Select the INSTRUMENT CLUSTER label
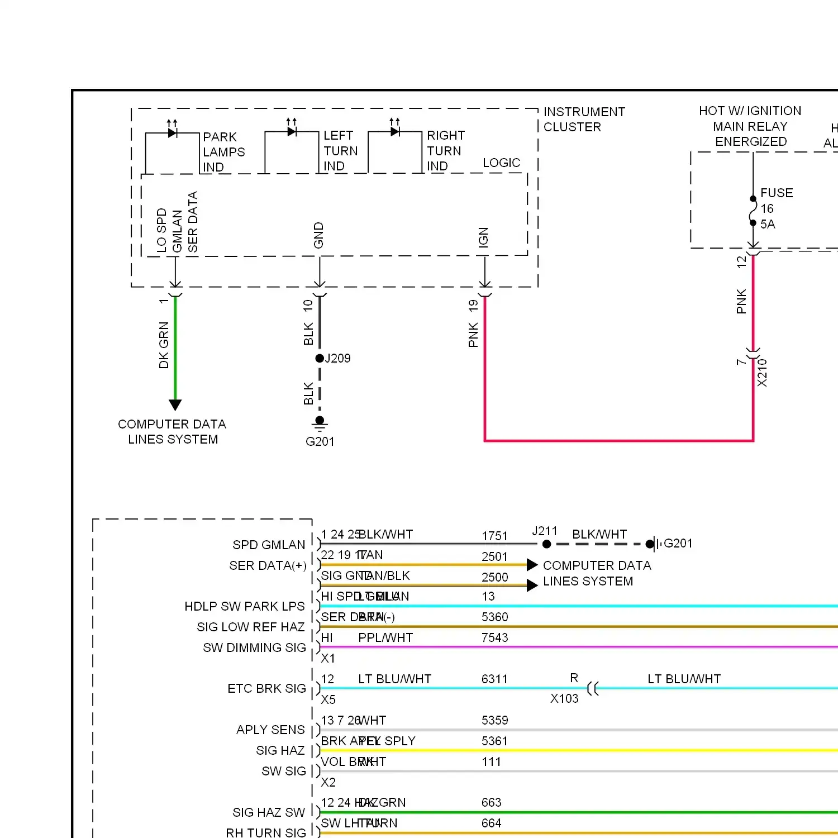 (x=584, y=120)
